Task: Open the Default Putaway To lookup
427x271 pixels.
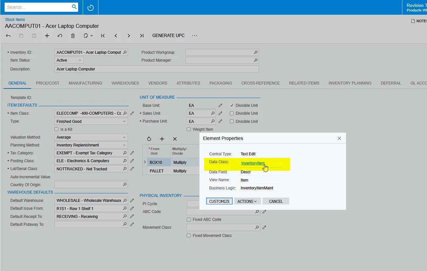Action: coord(125,224)
